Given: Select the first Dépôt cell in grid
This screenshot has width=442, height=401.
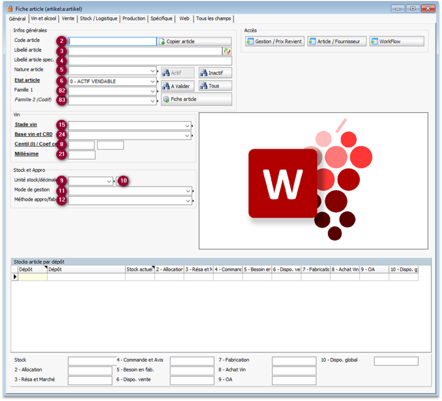Looking at the screenshot, I should click(32, 277).
